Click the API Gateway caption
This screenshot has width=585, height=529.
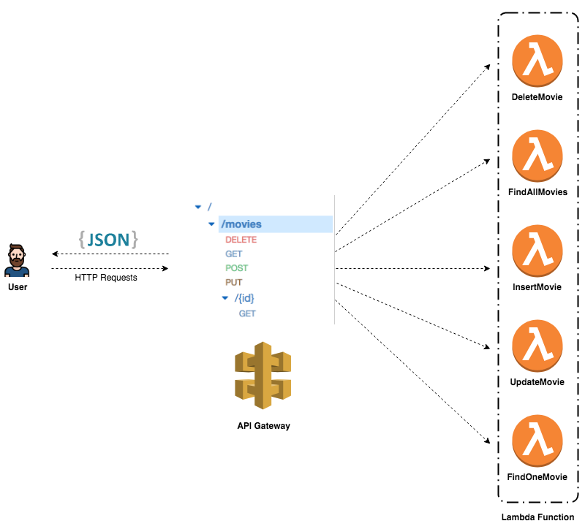[263, 426]
